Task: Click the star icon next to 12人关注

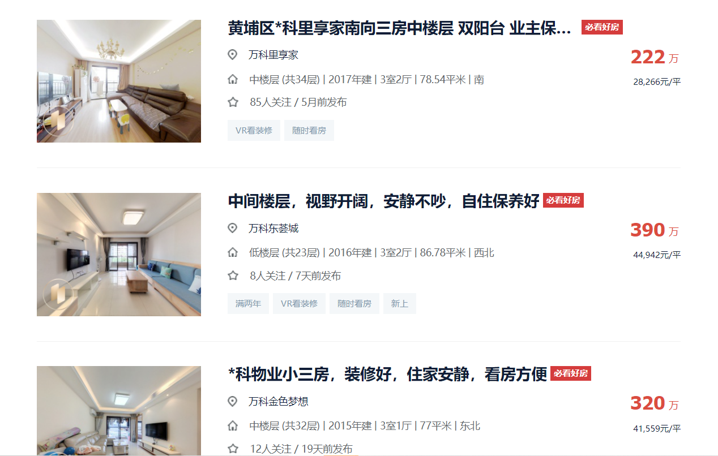Action: point(233,449)
